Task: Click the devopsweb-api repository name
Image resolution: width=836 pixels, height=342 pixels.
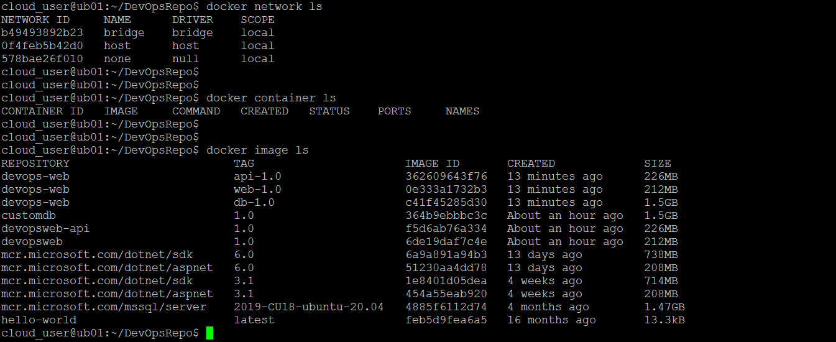Action: point(45,229)
